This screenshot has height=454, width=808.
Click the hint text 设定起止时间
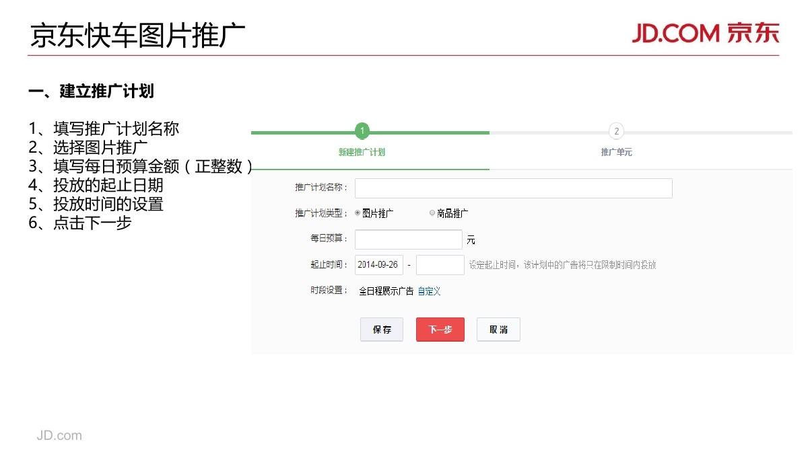click(x=563, y=265)
